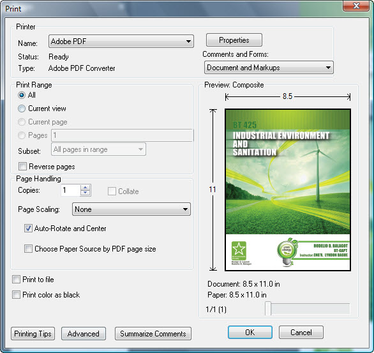
Task: Click the "Document: 8.5 x 11.0 in" text
Action: coord(244,284)
